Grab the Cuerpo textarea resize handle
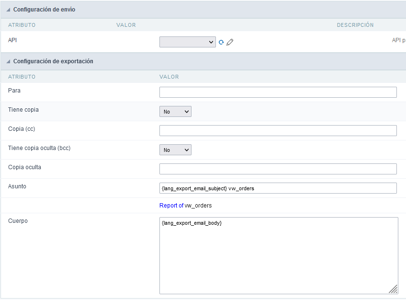Image resolution: width=406 pixels, height=300 pixels. coord(393,289)
